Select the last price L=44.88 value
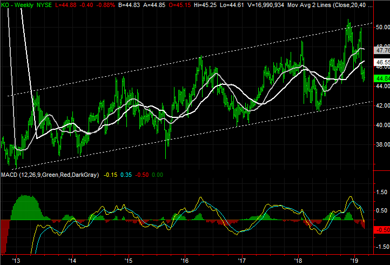The image size is (390, 265). point(66,5)
